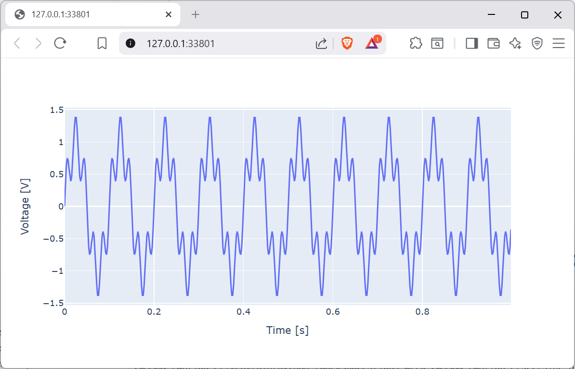Image resolution: width=575 pixels, height=369 pixels.
Task: Click the browser back arrow
Action: pos(17,44)
